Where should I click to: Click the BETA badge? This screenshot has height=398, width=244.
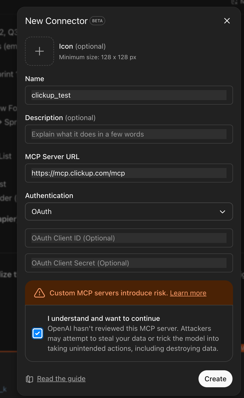pos(97,21)
